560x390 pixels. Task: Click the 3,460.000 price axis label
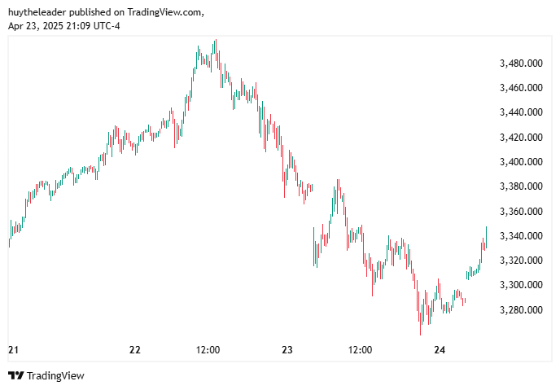[521, 88]
